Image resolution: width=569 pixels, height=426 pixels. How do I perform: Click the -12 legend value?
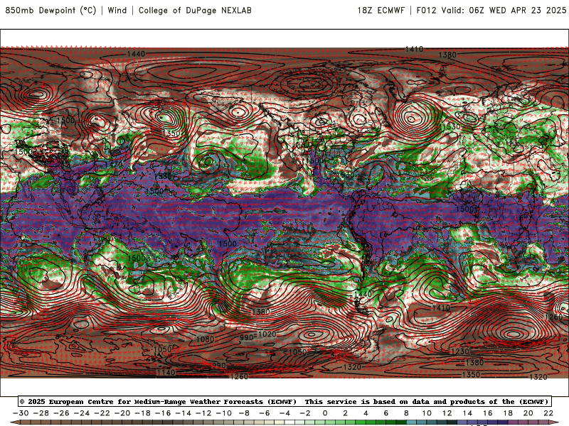coord(203,413)
